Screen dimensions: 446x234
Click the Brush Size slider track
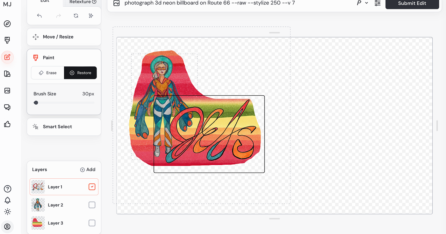click(x=64, y=103)
